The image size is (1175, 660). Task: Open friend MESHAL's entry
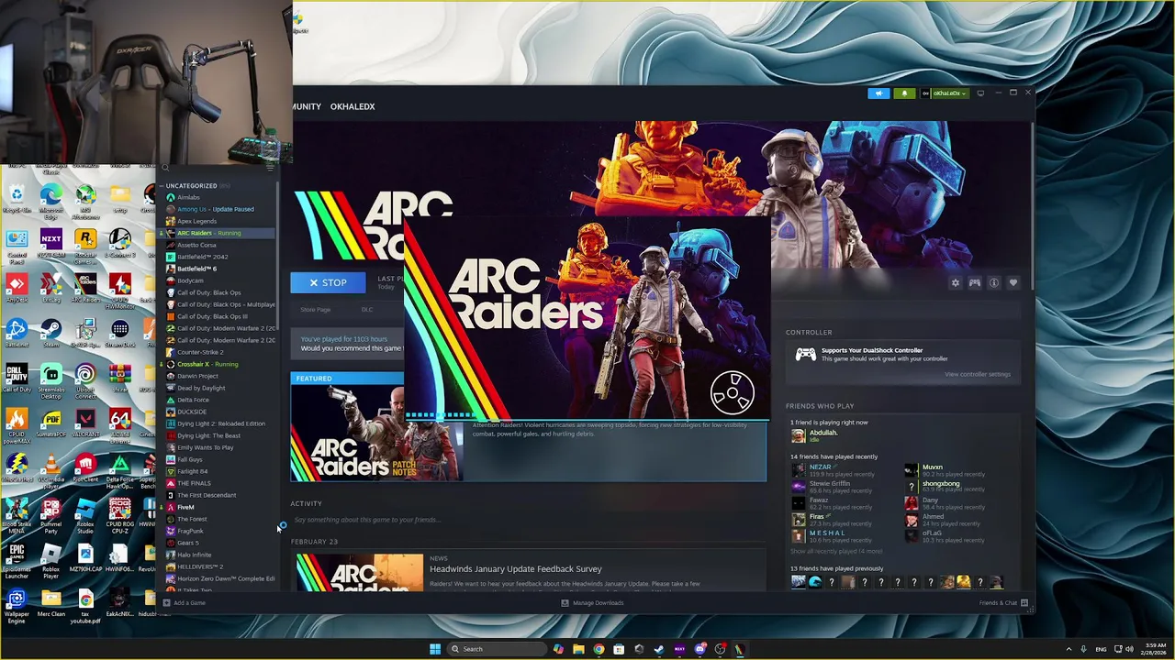pos(833,536)
